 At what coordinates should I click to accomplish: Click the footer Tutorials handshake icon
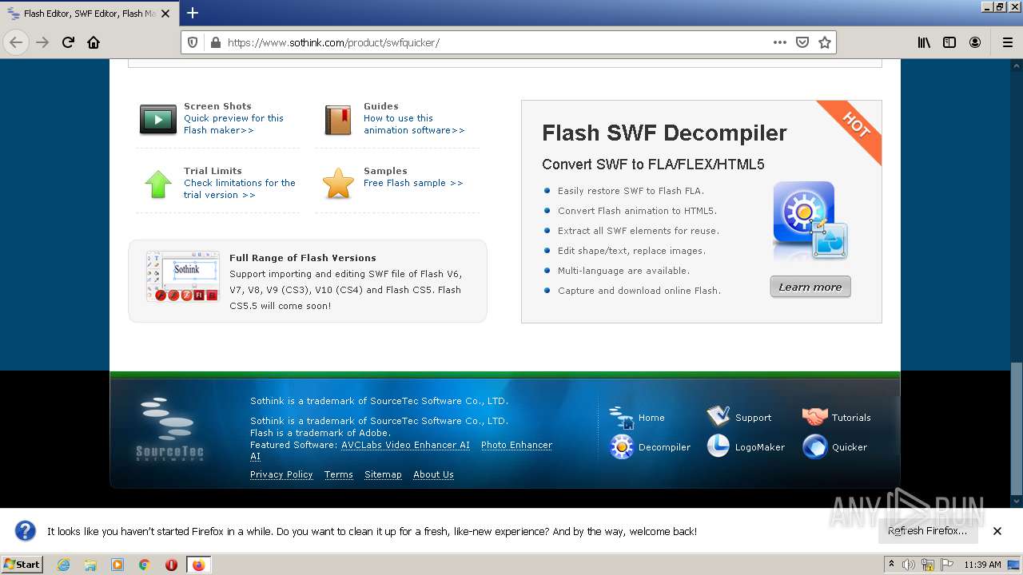(815, 417)
